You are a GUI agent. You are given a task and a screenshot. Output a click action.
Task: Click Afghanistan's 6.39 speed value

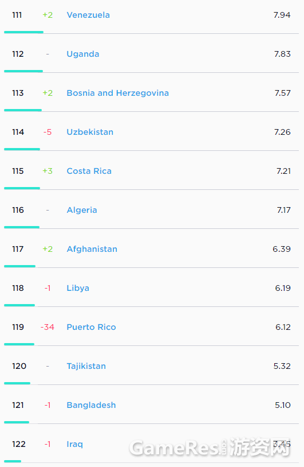pos(282,249)
